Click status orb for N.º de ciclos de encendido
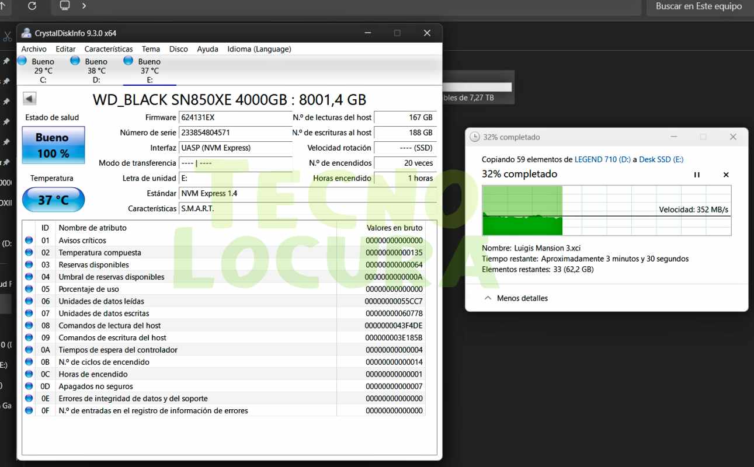The width and height of the screenshot is (754, 467). click(29, 362)
